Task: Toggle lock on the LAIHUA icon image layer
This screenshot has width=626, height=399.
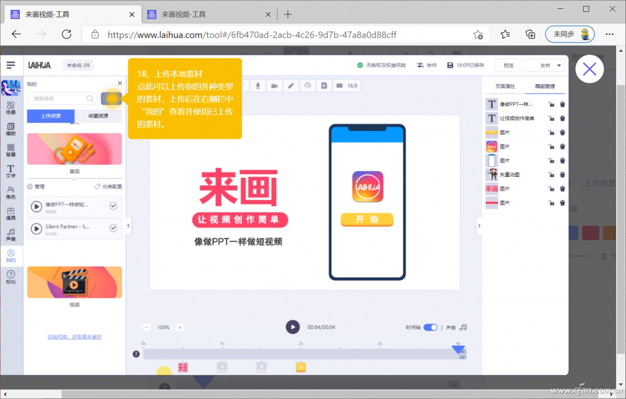Action: point(551,147)
